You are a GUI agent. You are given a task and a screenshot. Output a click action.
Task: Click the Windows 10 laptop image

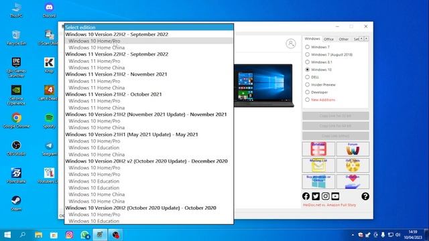(263, 86)
